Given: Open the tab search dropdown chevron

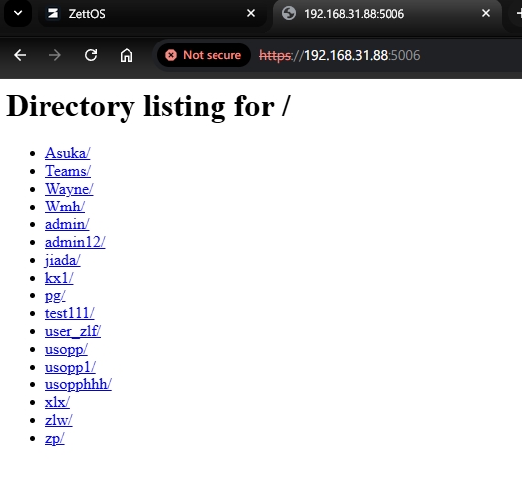Looking at the screenshot, I should point(18,13).
